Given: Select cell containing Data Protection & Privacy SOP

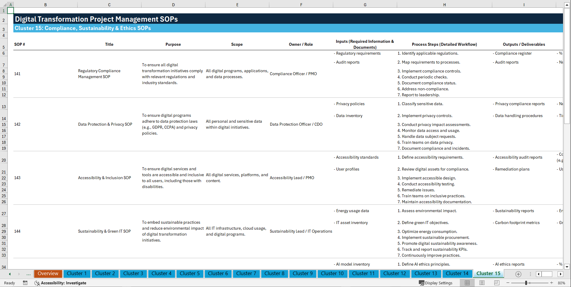Looking at the screenshot, I should [105, 124].
